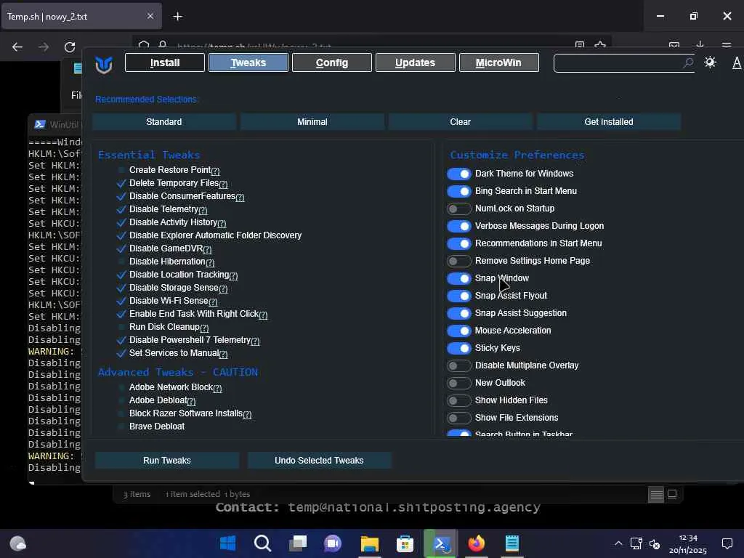The image size is (744, 558).
Task: Switch to the Install tab
Action: tap(165, 62)
